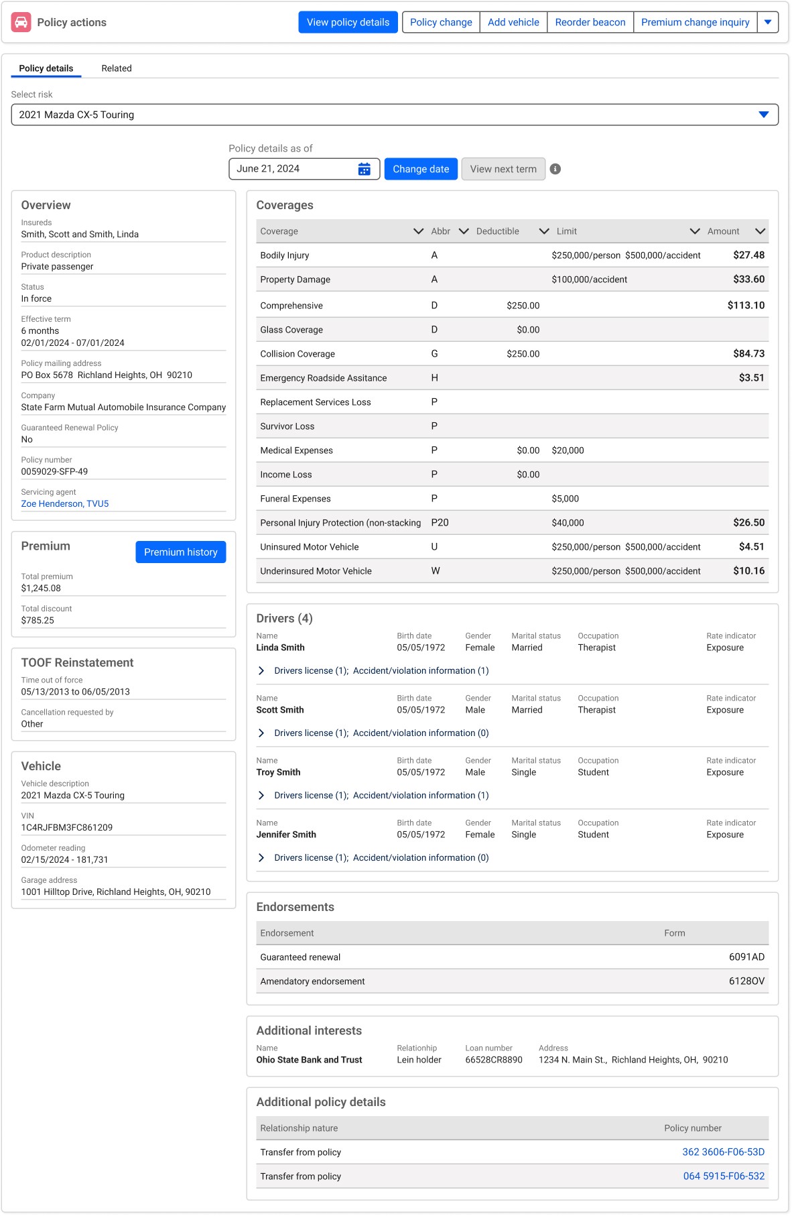Viewport: 792px width, 1216px height.
Task: Expand Jennifer Smith's license details chevron
Action: point(261,858)
